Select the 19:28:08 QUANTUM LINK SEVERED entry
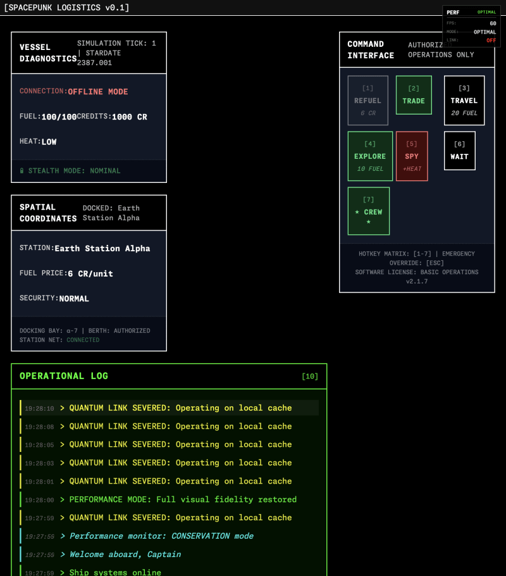 tap(170, 426)
